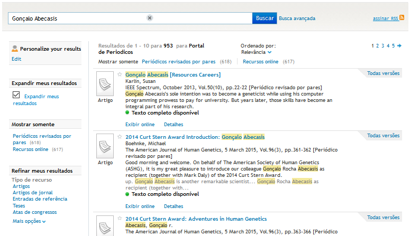Click Texto completo disponível on the Resources Careers article
The height and width of the screenshot is (236, 410).
[165, 113]
